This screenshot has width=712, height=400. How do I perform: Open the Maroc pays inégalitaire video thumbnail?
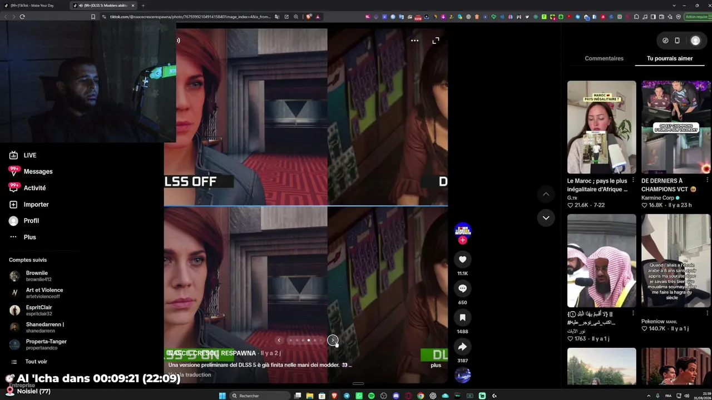point(601,127)
